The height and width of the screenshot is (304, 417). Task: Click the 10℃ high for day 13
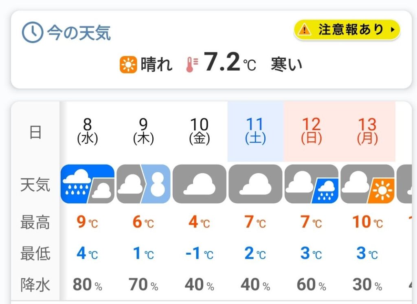coord(367,222)
